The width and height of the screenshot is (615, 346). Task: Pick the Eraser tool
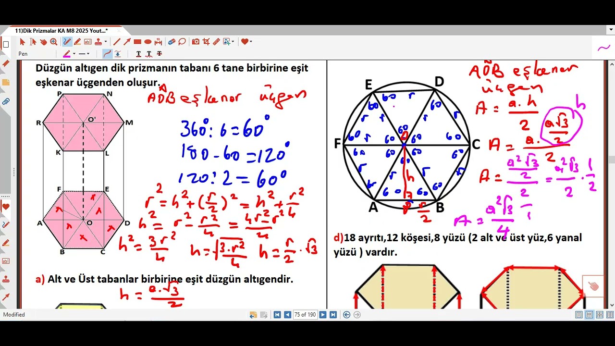click(x=172, y=42)
